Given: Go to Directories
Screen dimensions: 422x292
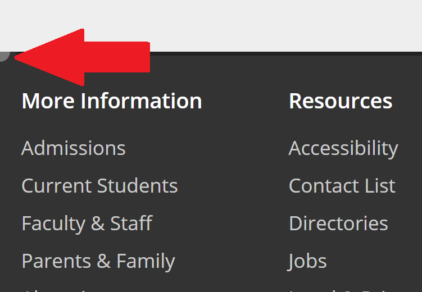Looking at the screenshot, I should click(x=338, y=223).
